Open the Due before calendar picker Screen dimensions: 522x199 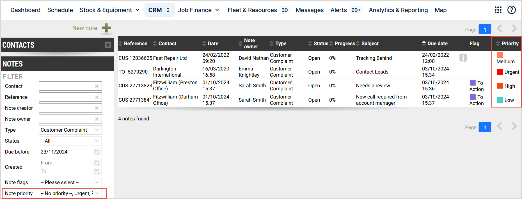(97, 152)
